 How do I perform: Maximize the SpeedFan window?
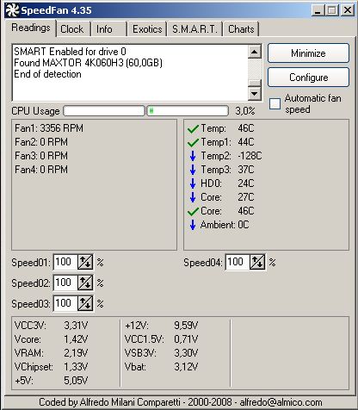[332, 10]
